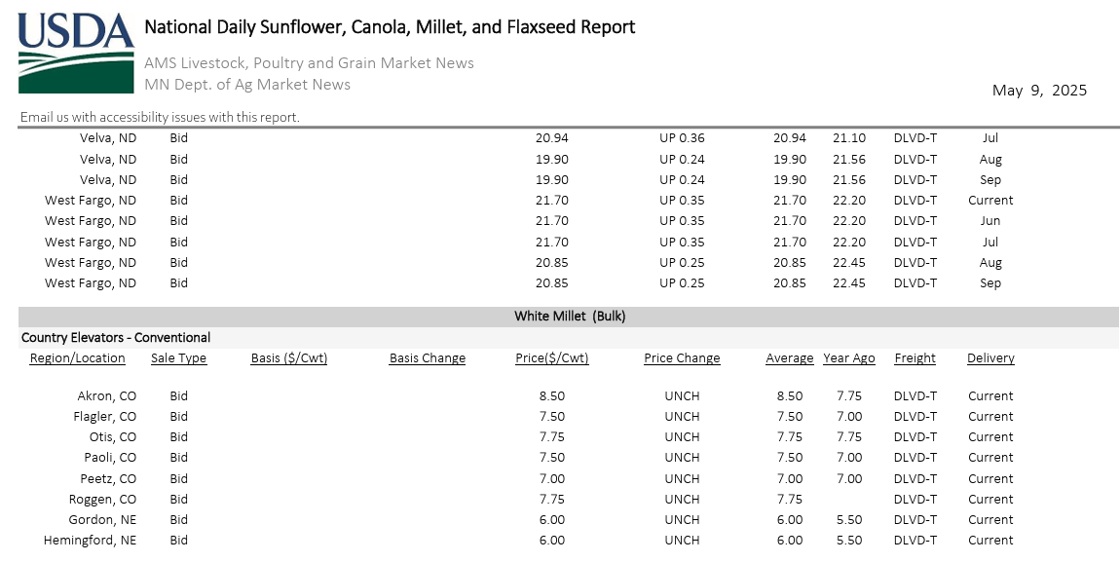The image size is (1120, 562).
Task: Click the Freight column header
Action: click(915, 358)
